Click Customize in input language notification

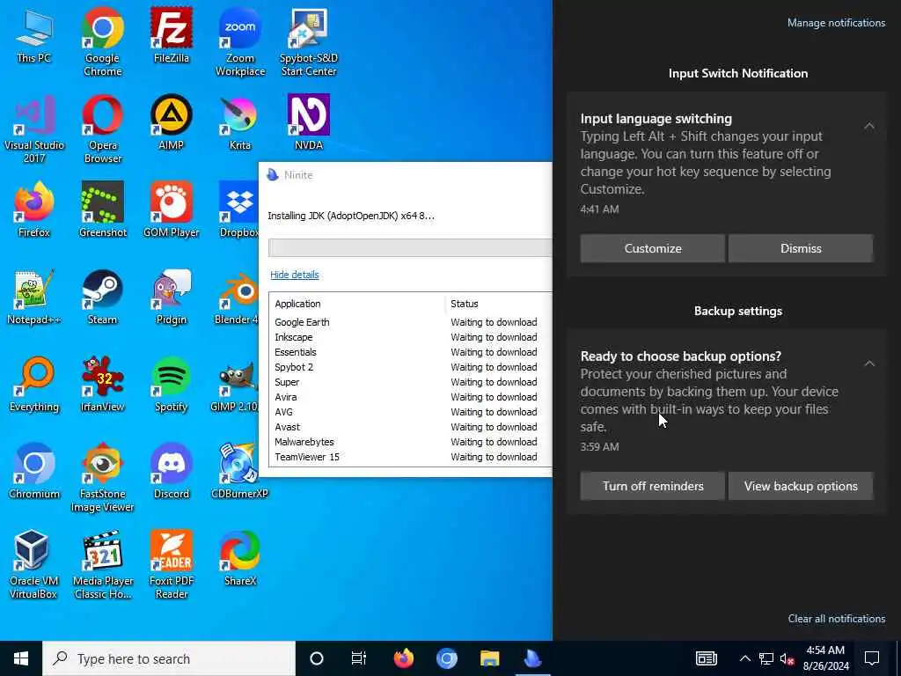[653, 248]
